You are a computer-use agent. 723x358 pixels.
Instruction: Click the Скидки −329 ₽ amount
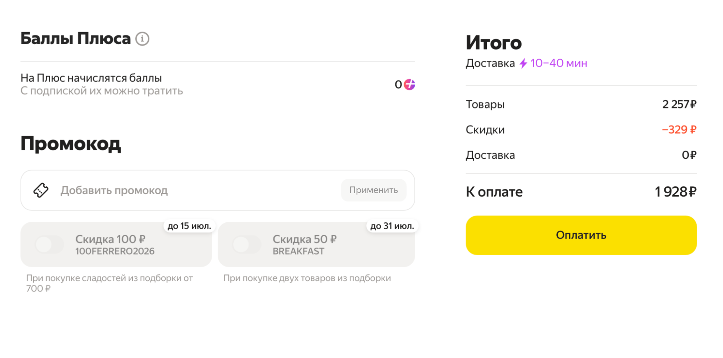pyautogui.click(x=679, y=130)
